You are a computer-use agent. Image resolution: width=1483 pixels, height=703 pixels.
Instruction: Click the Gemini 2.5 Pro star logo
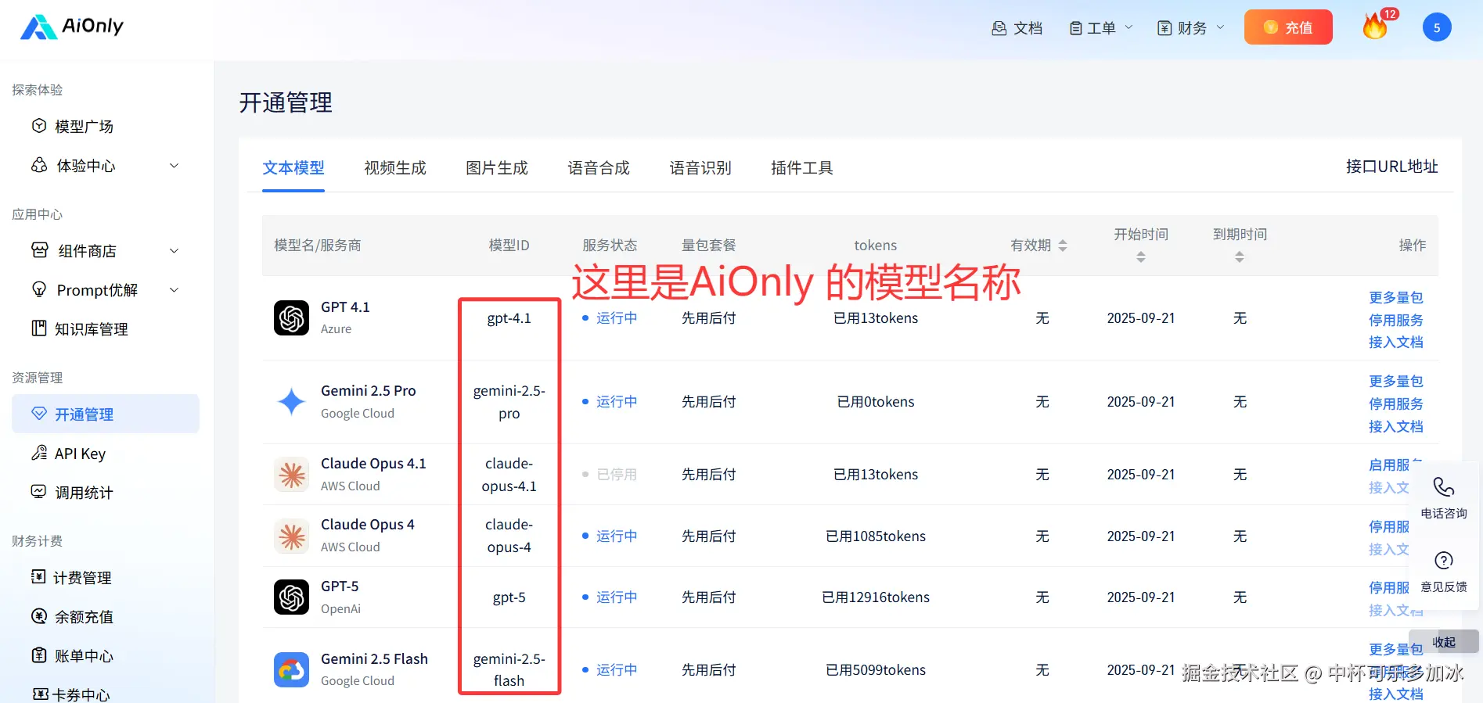click(x=292, y=402)
